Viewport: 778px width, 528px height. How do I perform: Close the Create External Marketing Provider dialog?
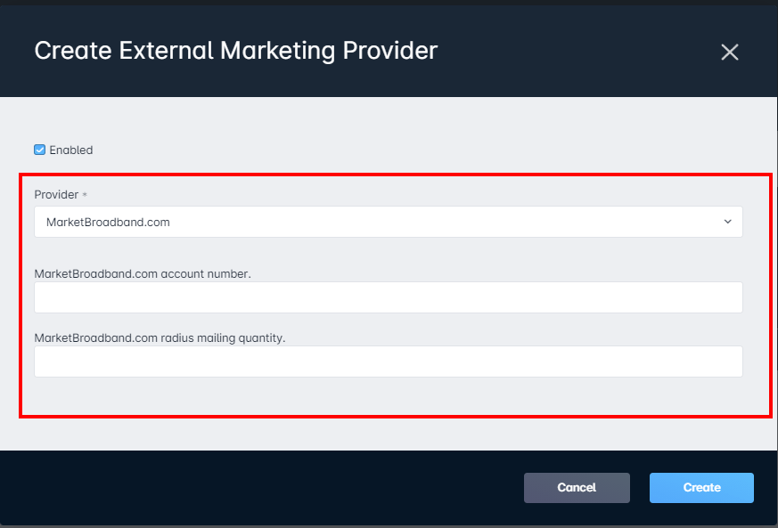[x=729, y=52]
